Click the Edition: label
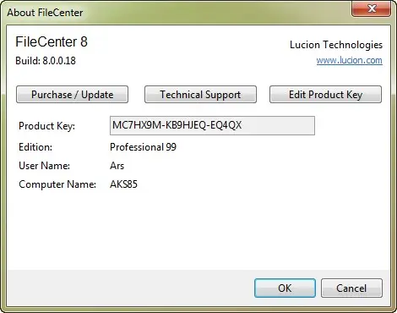 click(x=35, y=147)
